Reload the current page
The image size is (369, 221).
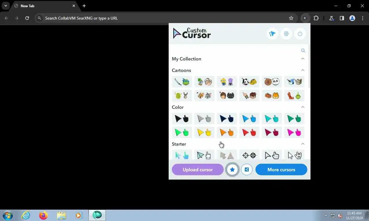point(27,18)
